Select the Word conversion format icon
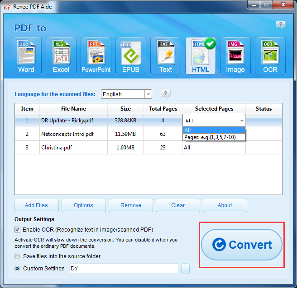 (26, 56)
